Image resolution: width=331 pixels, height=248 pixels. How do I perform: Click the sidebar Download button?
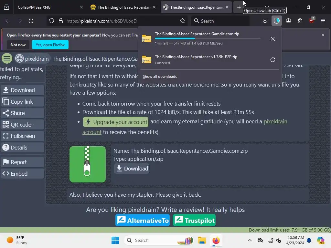[x=22, y=90]
